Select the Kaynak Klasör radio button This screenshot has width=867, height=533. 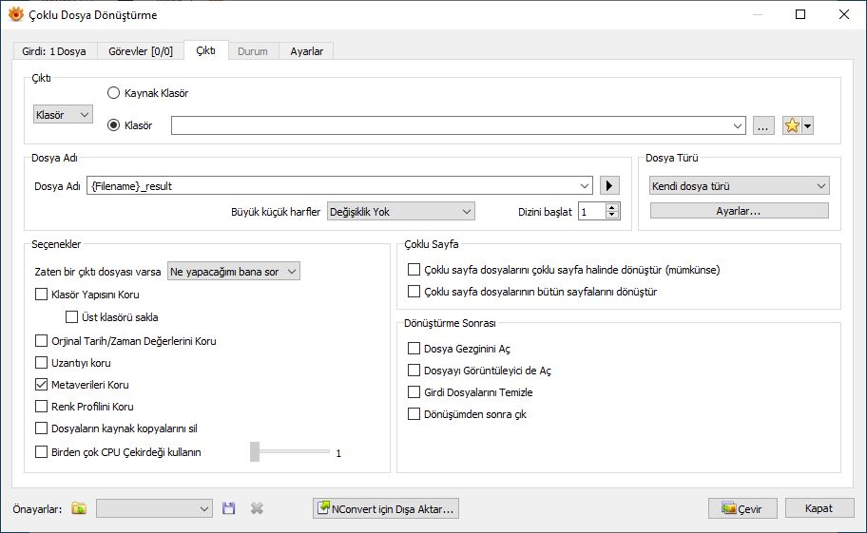[x=113, y=93]
